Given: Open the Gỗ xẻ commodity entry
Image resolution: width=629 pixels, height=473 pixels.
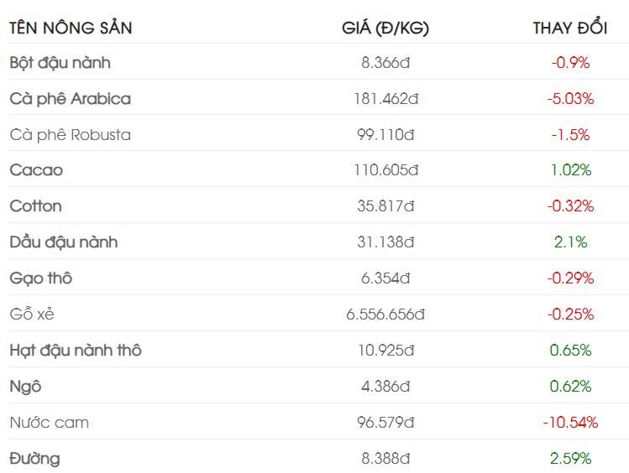Looking at the screenshot, I should [x=32, y=314].
